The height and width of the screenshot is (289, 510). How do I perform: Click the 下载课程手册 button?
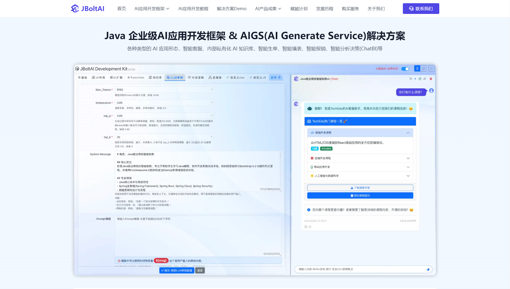point(360,188)
